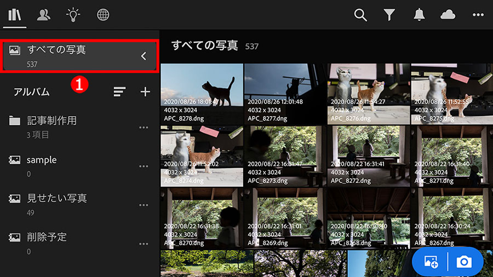The height and width of the screenshot is (277, 493).
Task: Open the top-right three-dot menu
Action: click(478, 15)
